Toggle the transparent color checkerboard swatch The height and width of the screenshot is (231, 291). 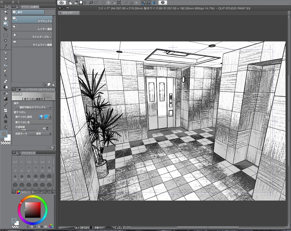coord(6,143)
